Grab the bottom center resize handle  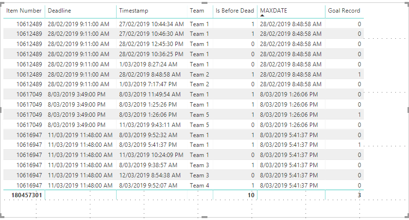204,217
